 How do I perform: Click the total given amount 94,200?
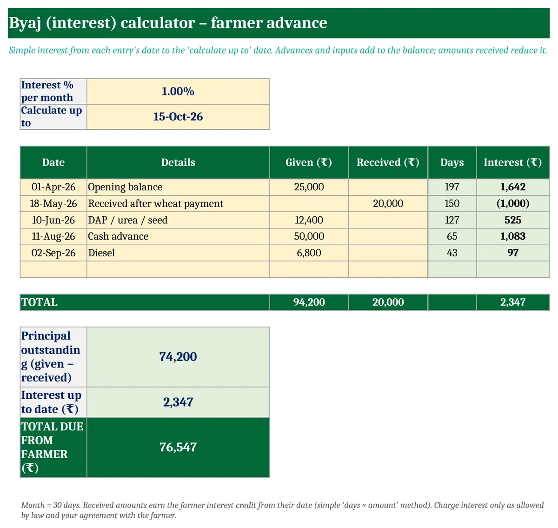click(x=309, y=302)
